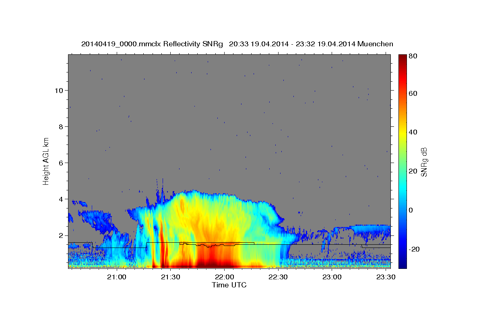Click the 22:00 time tick label

click(225, 277)
